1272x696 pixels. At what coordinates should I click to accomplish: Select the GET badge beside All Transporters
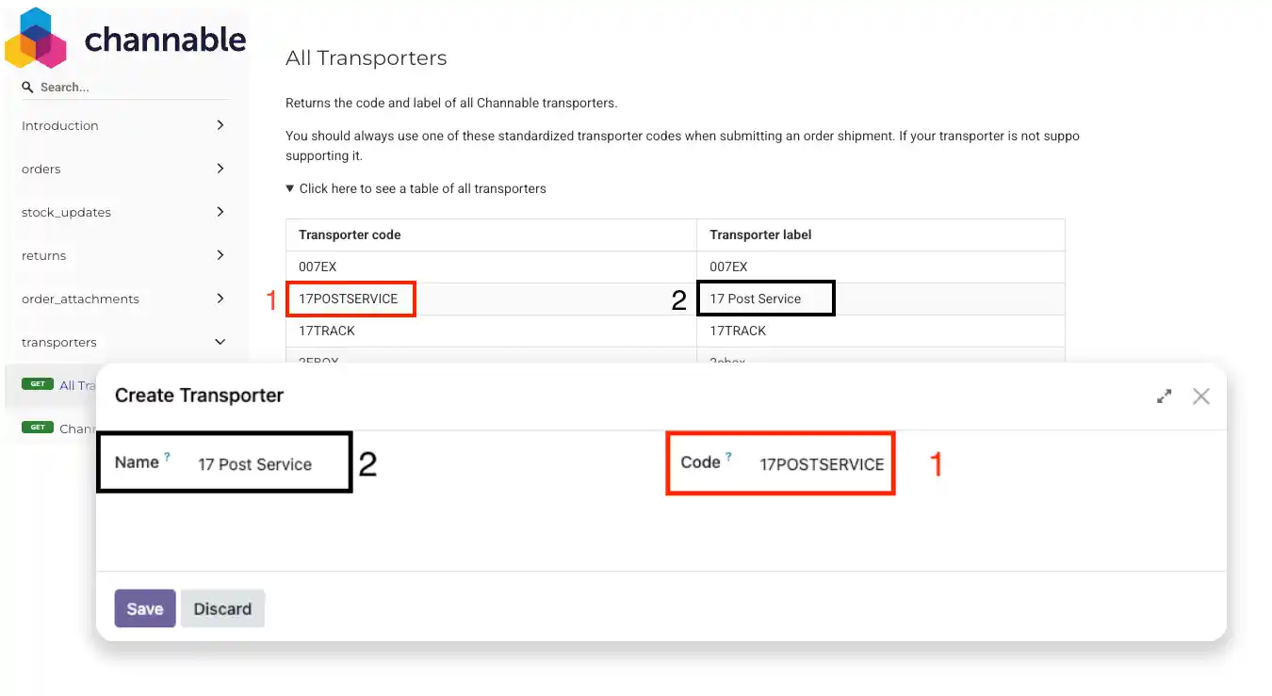37,383
